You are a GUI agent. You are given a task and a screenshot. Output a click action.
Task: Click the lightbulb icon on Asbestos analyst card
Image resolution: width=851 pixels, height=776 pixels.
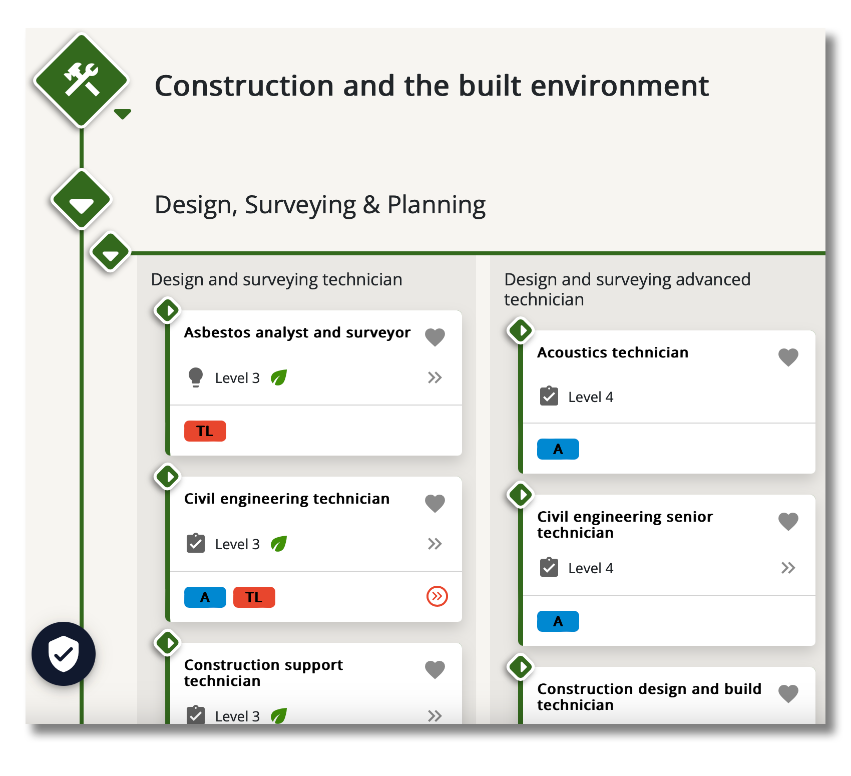pyautogui.click(x=196, y=377)
